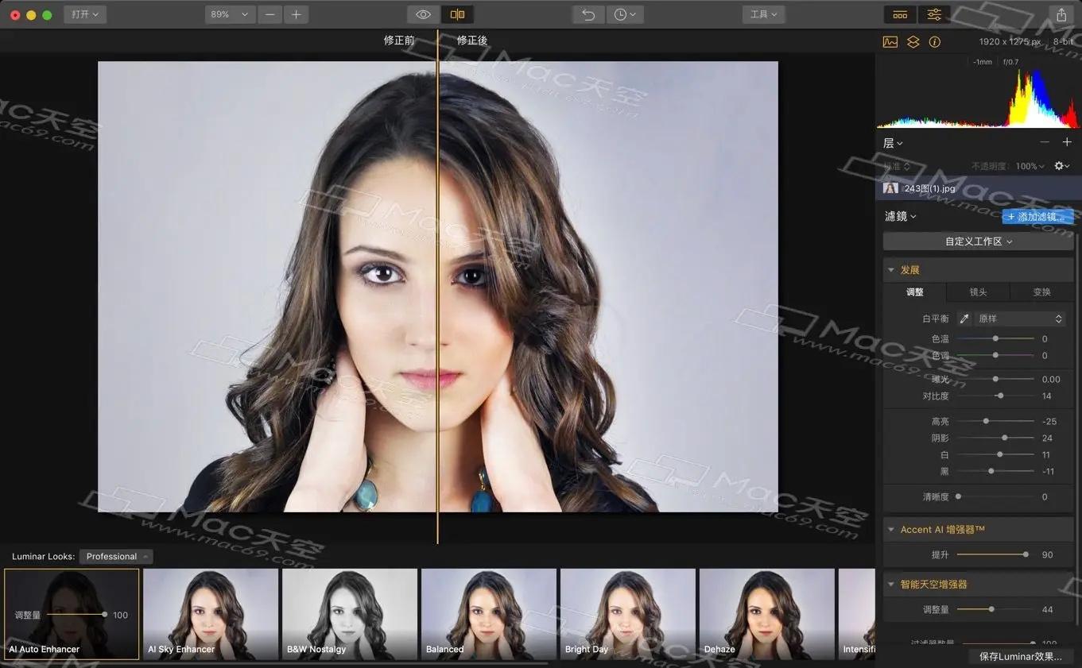This screenshot has width=1082, height=668.
Task: Open the 原样 white balance preset dropdown
Action: pos(1020,319)
